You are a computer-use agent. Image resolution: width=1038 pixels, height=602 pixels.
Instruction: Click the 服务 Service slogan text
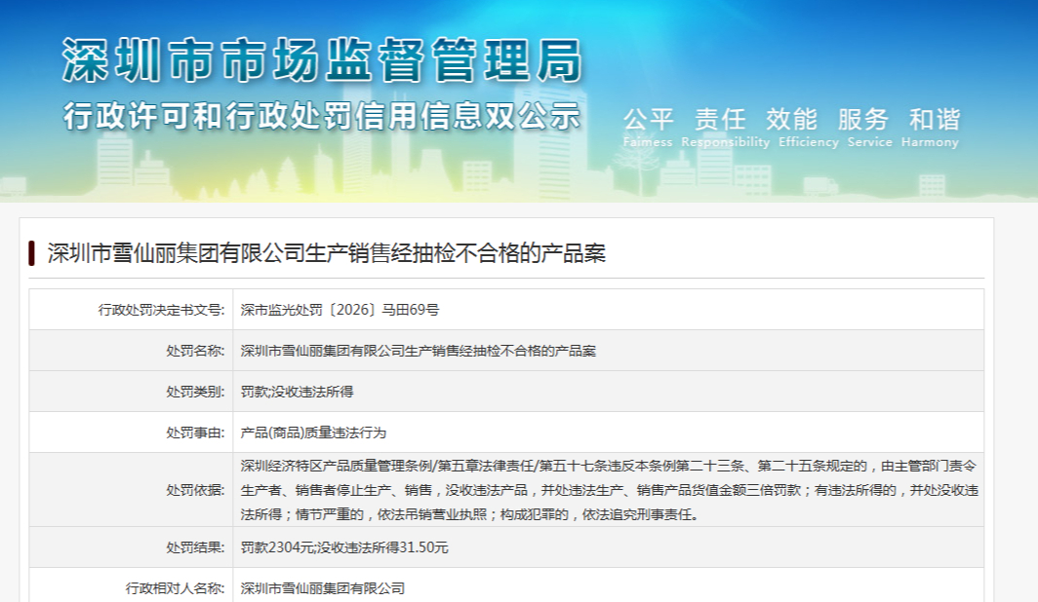tap(869, 127)
